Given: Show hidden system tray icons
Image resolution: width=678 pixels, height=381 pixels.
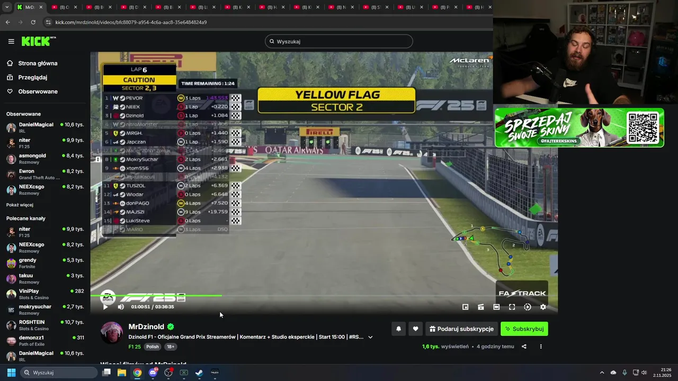Looking at the screenshot, I should 602,373.
